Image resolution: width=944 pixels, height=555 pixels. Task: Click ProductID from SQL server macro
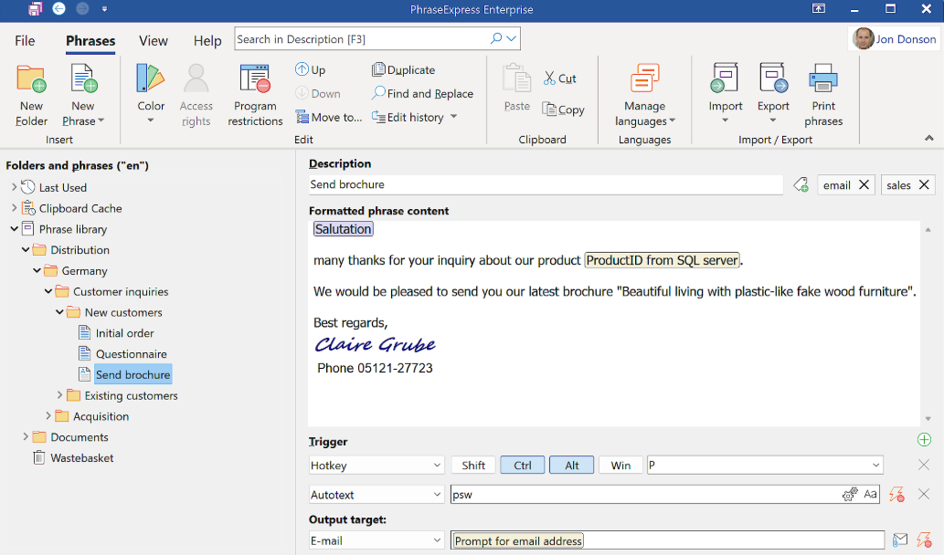pyautogui.click(x=663, y=260)
